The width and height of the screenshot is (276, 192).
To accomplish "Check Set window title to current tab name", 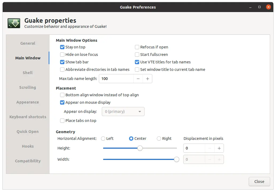I will coord(137,70).
